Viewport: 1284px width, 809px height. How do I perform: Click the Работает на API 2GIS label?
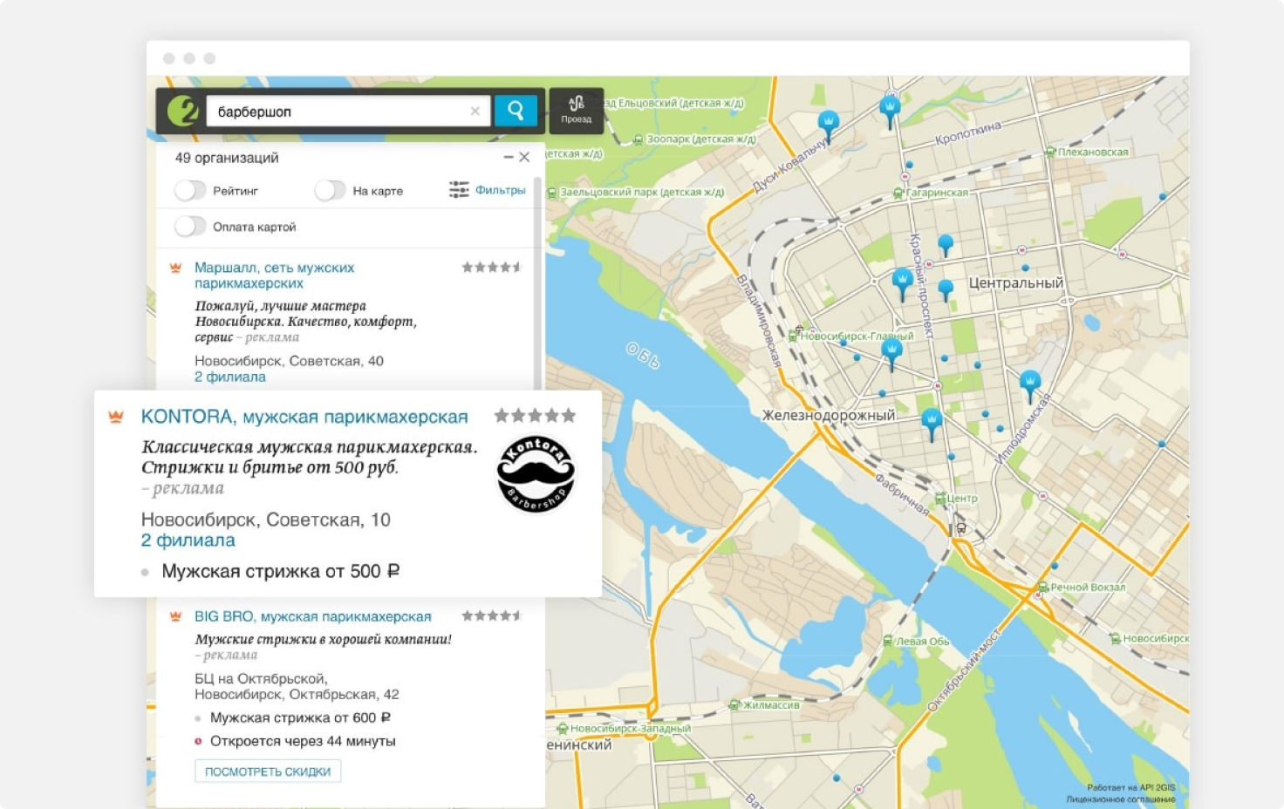(x=1130, y=787)
